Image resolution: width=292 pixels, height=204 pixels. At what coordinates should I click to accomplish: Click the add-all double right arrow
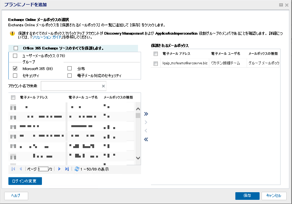146,114
